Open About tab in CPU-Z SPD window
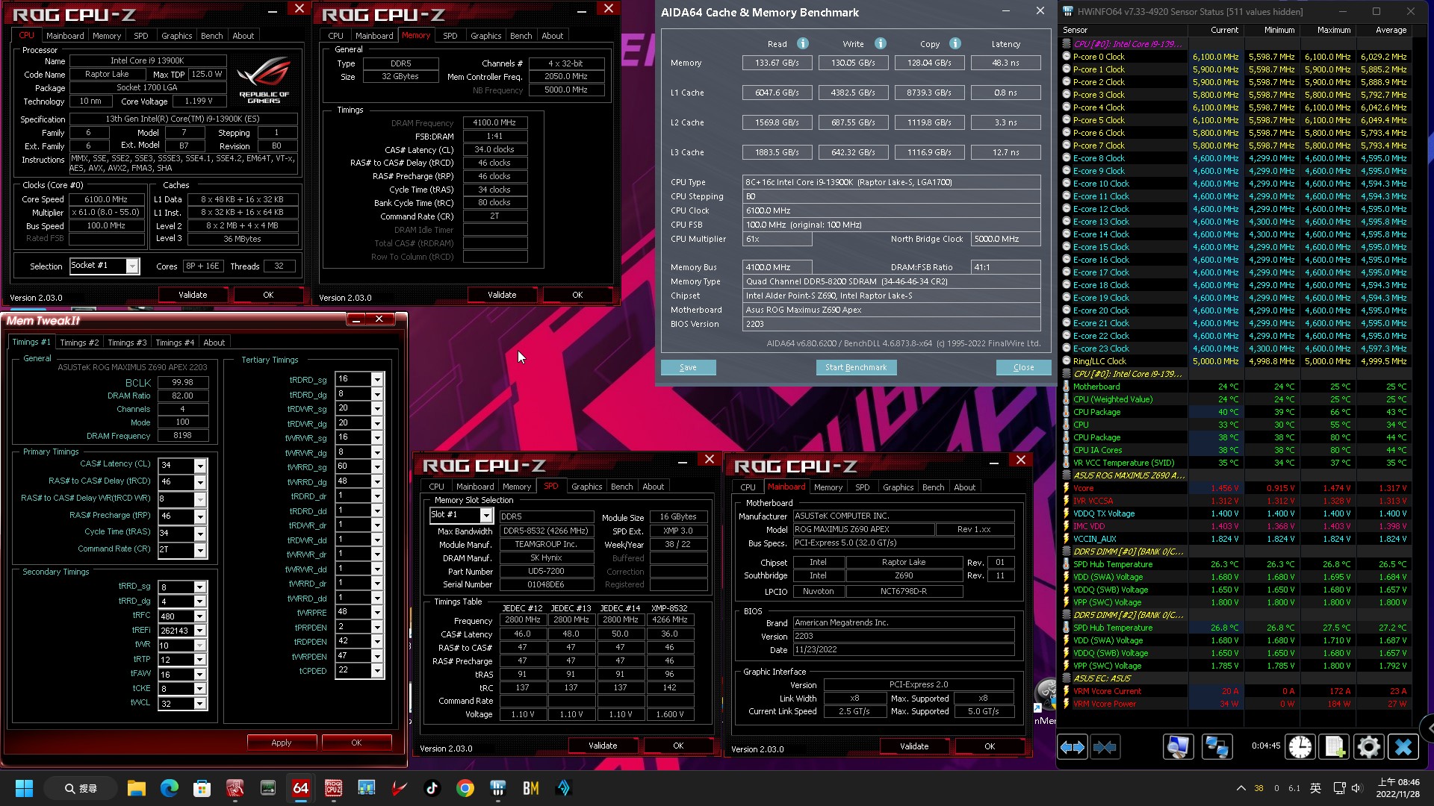Viewport: 1434px width, 806px height. point(654,487)
